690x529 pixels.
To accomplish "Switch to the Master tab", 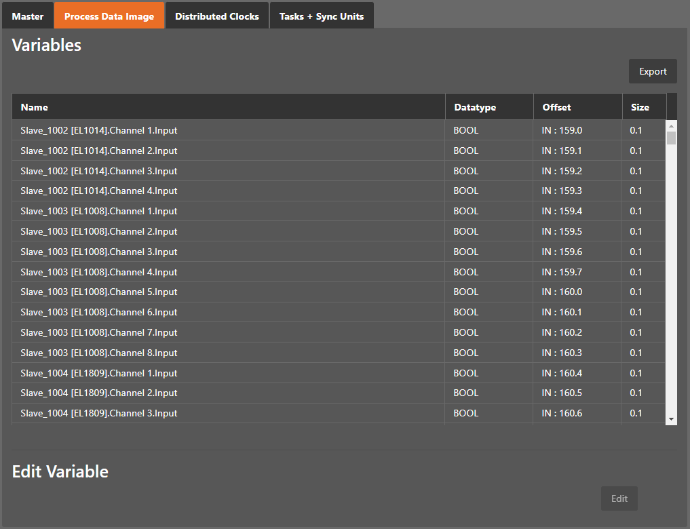I will pyautogui.click(x=27, y=16).
